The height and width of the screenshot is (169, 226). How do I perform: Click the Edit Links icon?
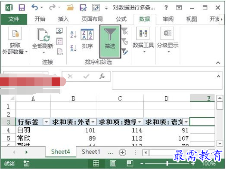point(60,52)
